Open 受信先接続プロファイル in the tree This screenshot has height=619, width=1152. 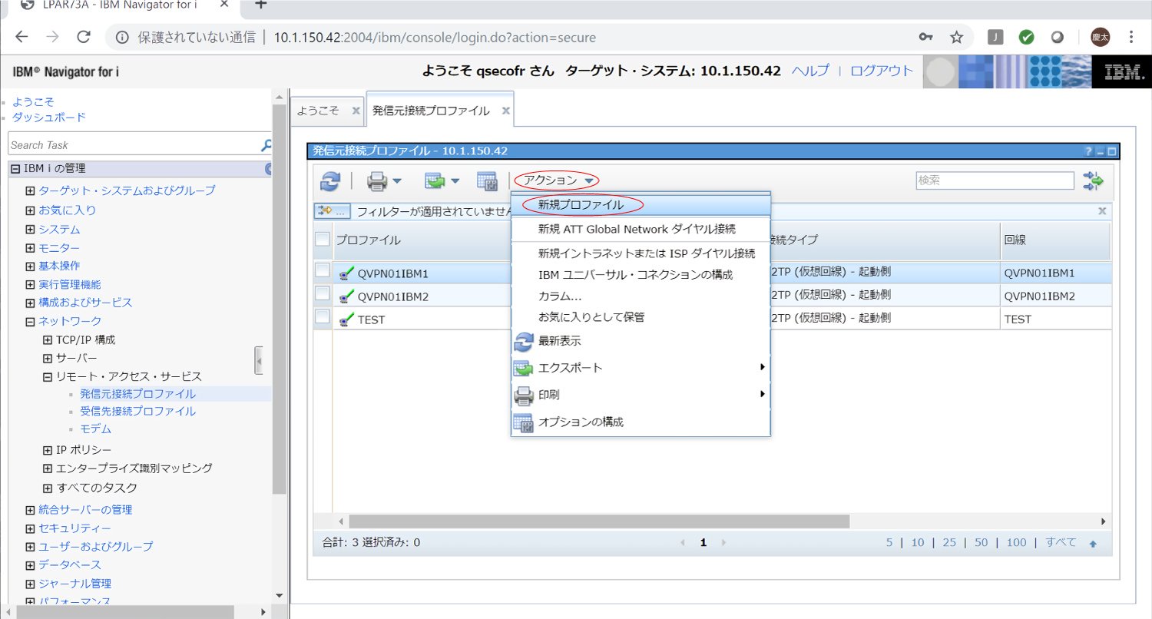point(137,411)
